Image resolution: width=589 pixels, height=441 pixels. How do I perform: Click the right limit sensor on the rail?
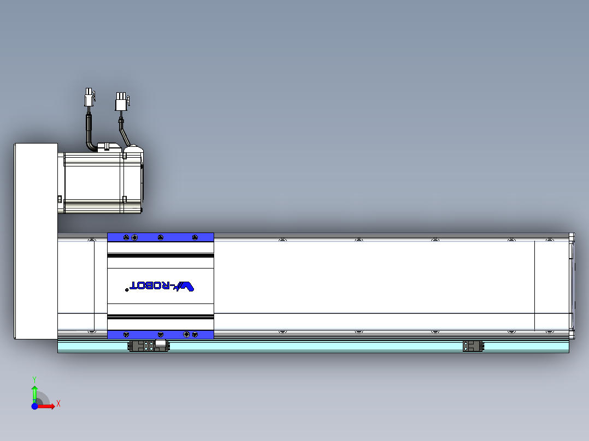tap(473, 345)
